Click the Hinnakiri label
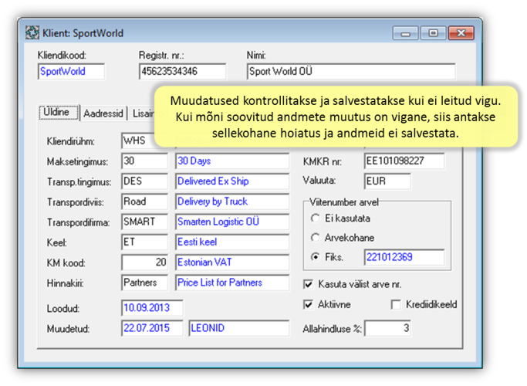The width and height of the screenshot is (527, 386). [66, 283]
